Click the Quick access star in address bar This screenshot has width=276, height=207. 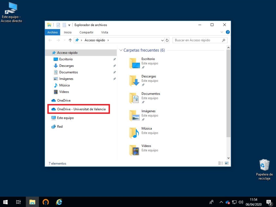77,40
